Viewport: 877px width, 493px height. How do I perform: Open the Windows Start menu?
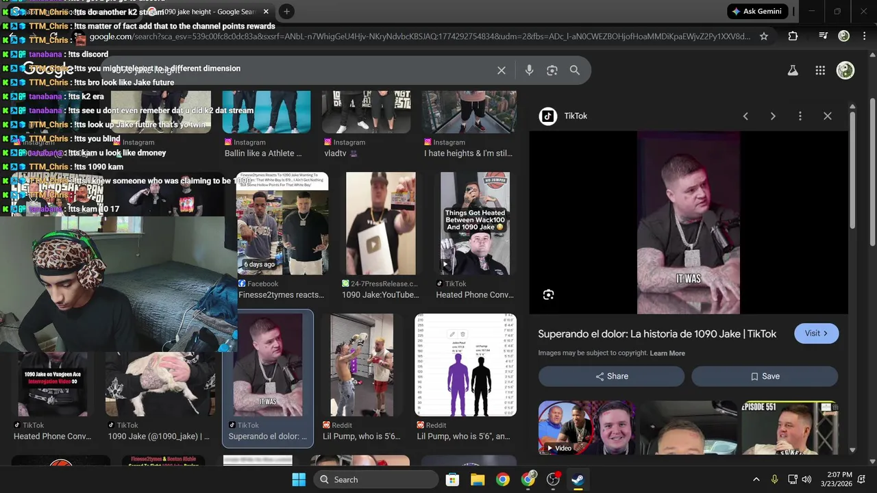click(299, 479)
